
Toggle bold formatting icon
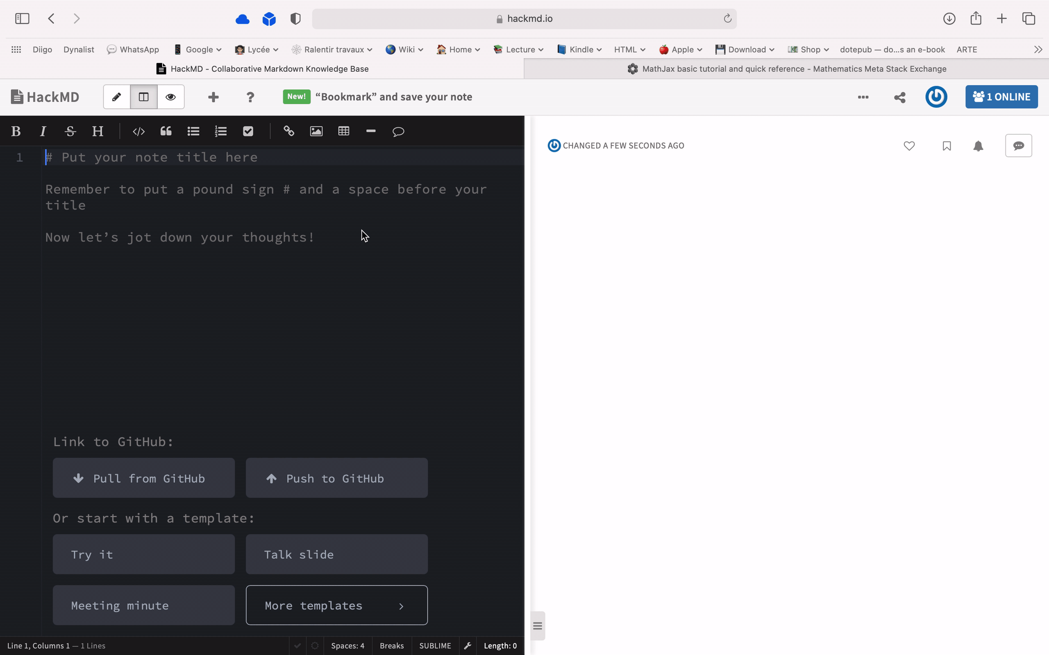pyautogui.click(x=15, y=131)
